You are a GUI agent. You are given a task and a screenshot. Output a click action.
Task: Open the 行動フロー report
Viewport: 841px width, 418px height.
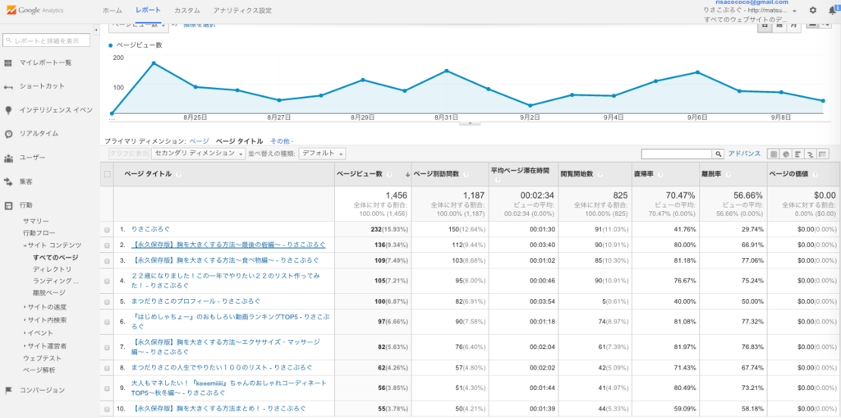[39, 233]
